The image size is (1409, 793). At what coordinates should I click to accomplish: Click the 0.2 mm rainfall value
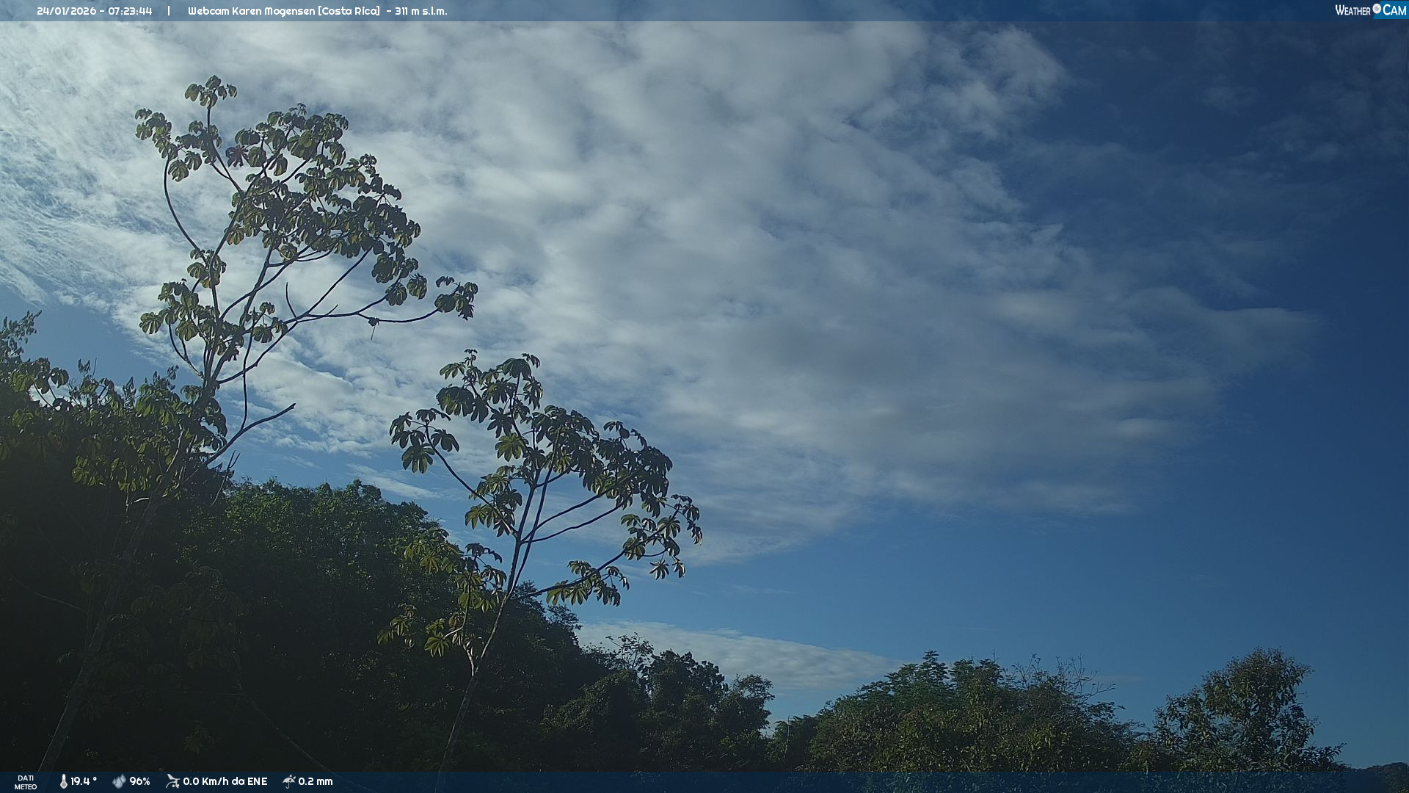(316, 781)
